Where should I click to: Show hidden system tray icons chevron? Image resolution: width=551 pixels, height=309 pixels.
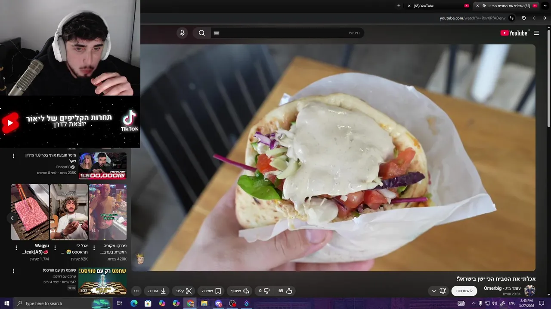pyautogui.click(x=474, y=303)
